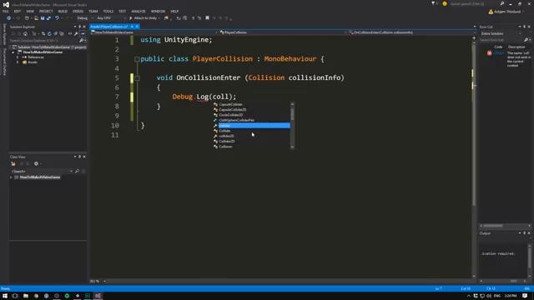Pin the Solution Explorer panel

(80, 27)
